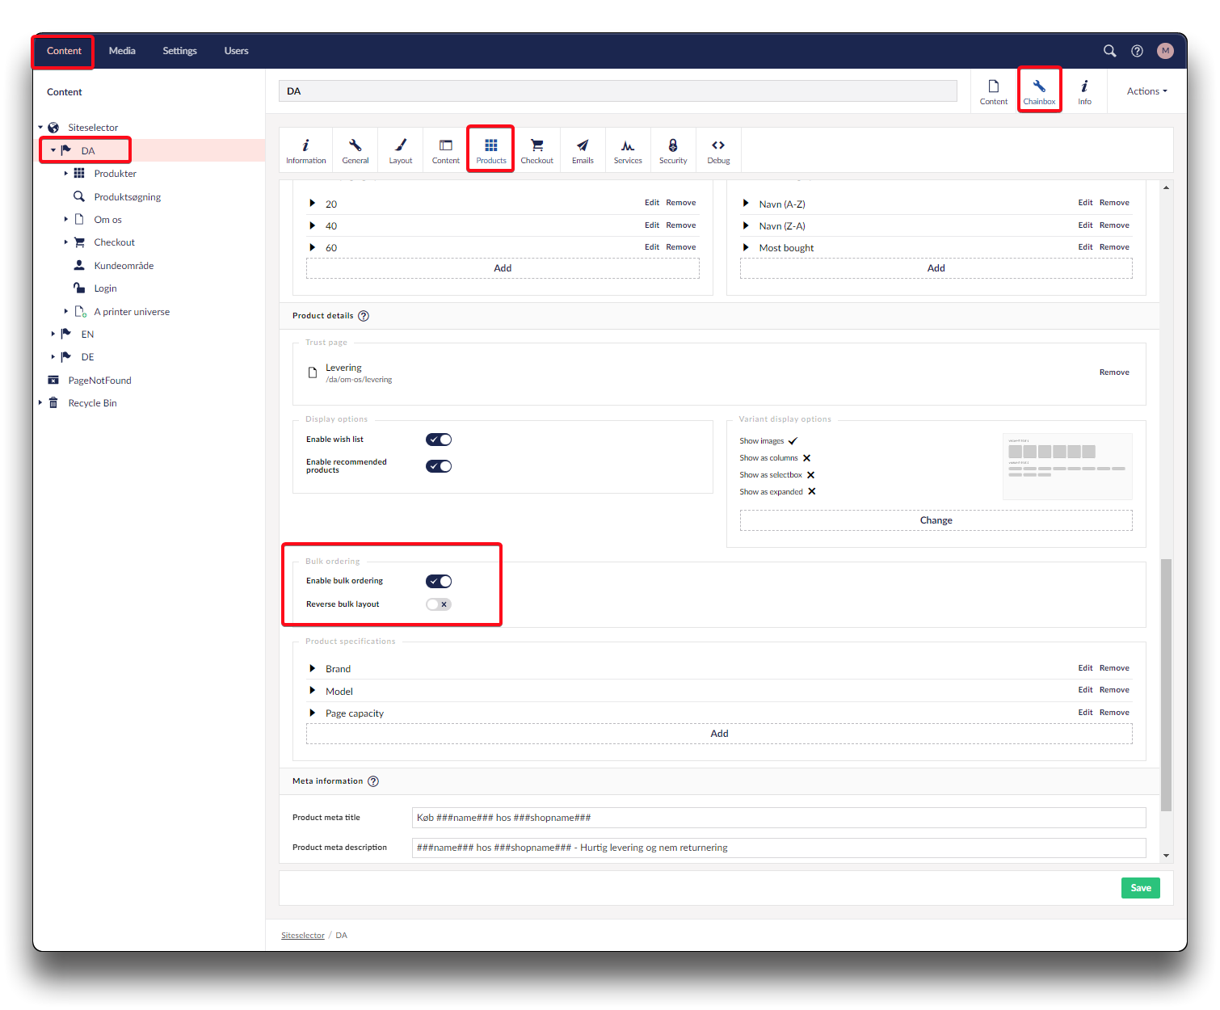The height and width of the screenshot is (1010, 1220).
Task: Open the help question mark icon
Action: click(x=1137, y=51)
